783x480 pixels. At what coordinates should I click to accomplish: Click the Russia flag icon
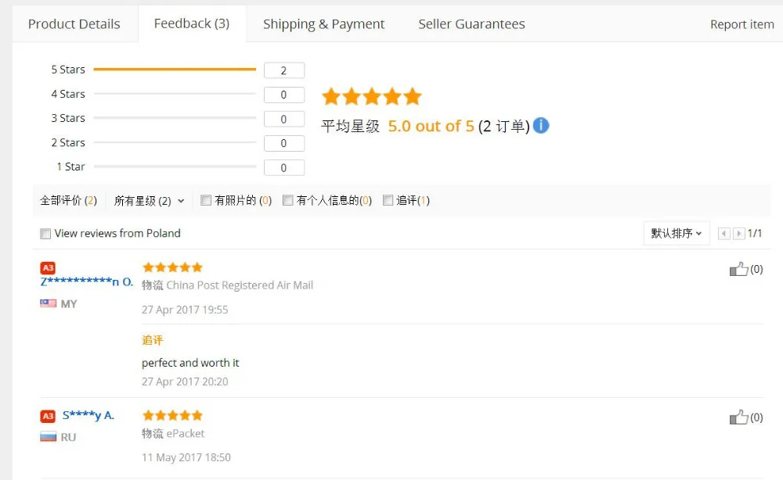click(49, 437)
